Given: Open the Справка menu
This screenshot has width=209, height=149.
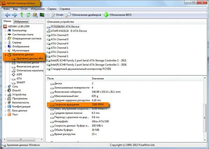Looking at the screenshot, I should 65,9.
